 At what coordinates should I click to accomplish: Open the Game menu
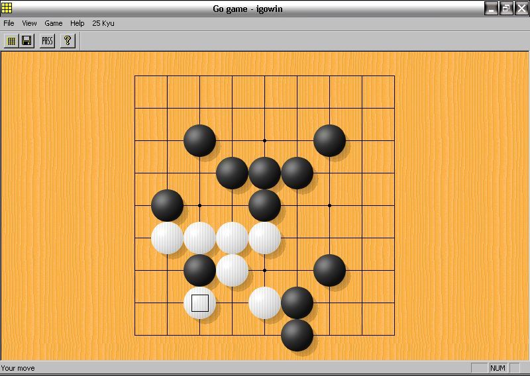pyautogui.click(x=54, y=23)
